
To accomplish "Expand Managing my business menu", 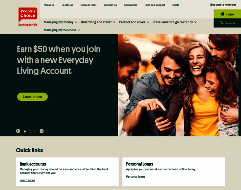I will [x=62, y=30].
